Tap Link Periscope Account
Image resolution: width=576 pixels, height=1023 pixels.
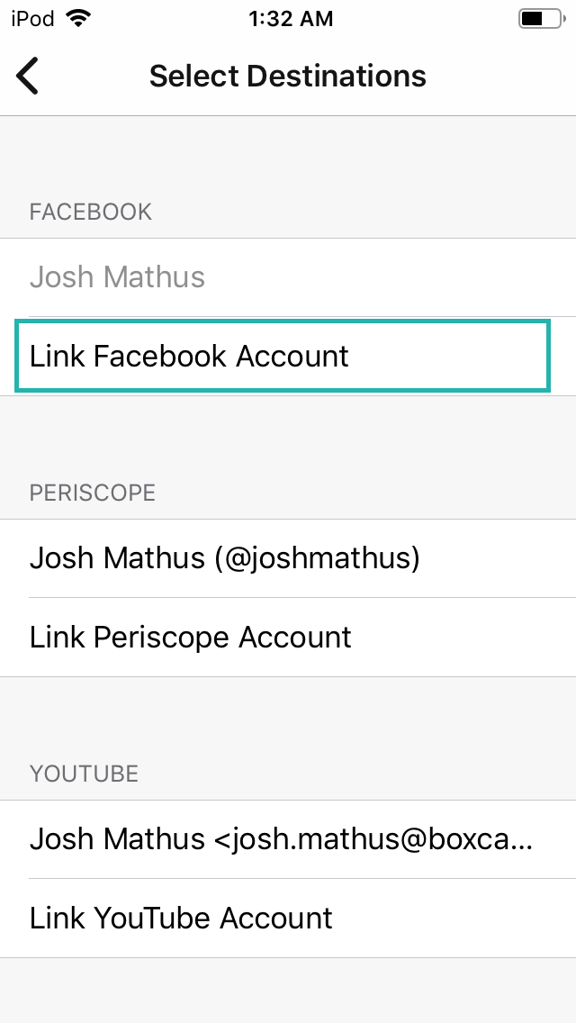click(191, 638)
